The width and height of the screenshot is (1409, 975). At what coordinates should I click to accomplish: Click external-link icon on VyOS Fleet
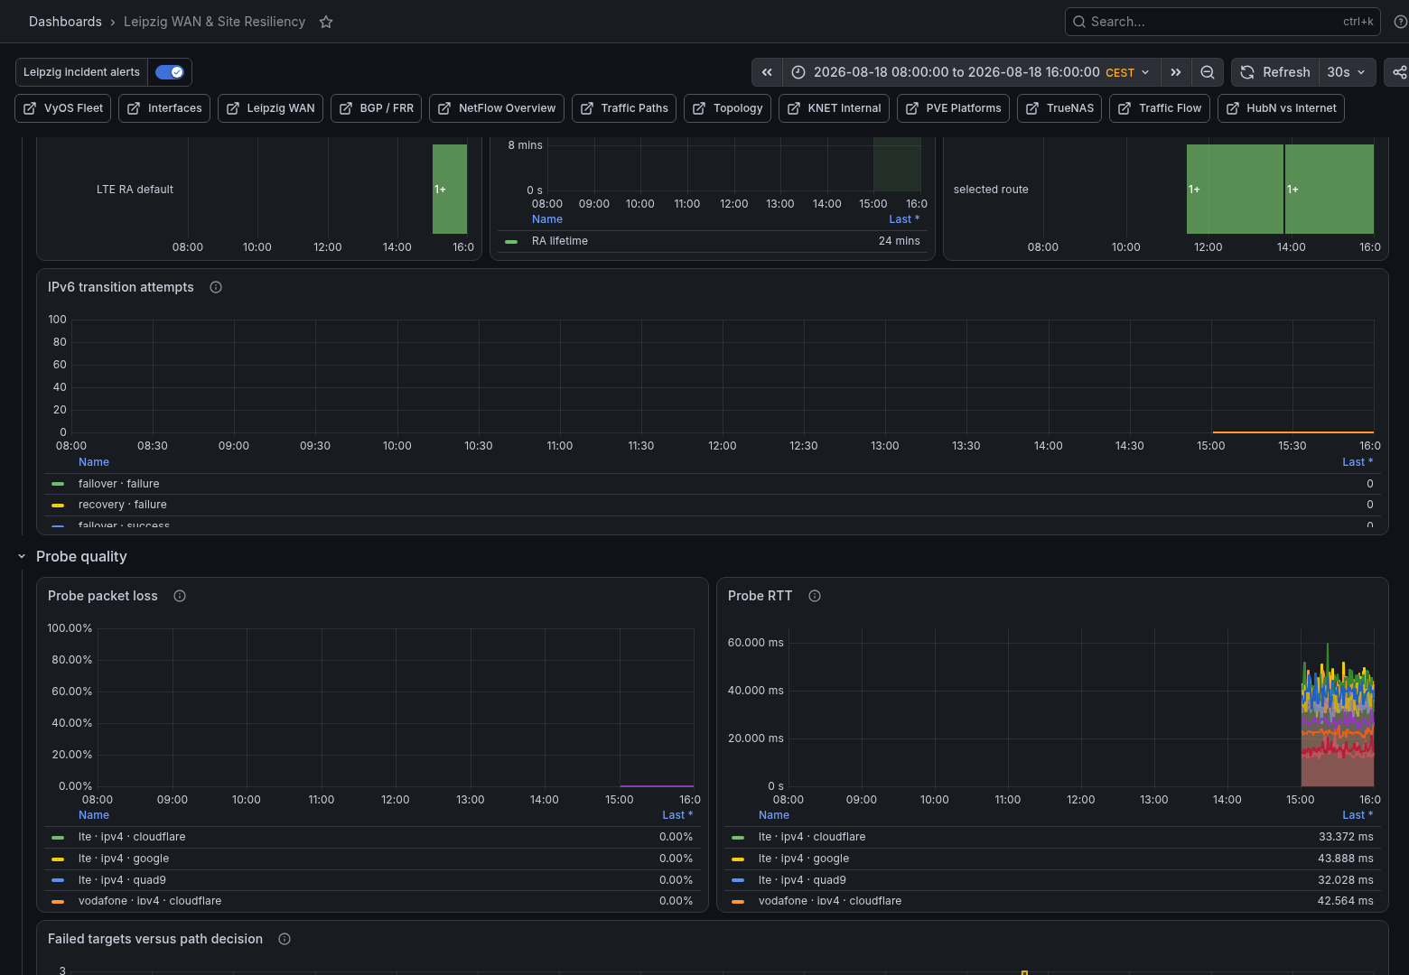click(30, 108)
